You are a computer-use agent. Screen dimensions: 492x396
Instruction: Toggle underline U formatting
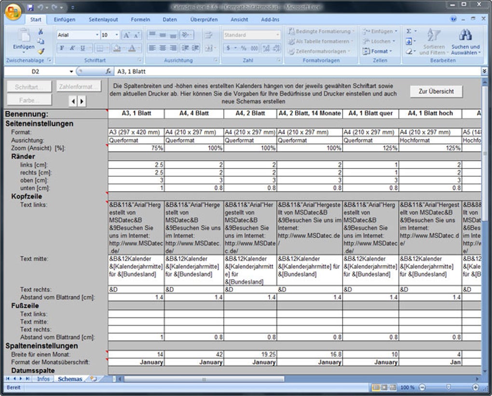click(82, 48)
